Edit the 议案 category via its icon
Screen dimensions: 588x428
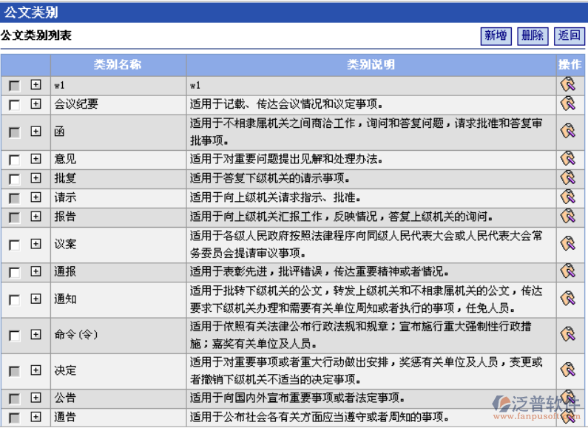[567, 244]
